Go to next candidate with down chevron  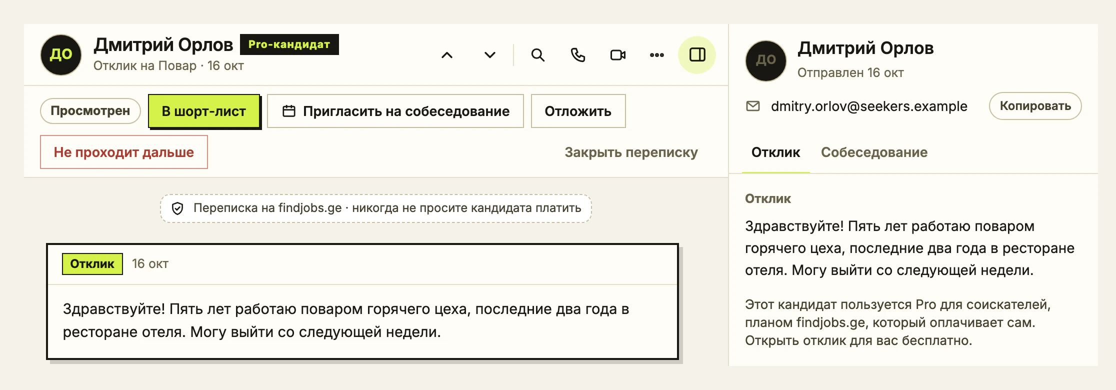[490, 55]
